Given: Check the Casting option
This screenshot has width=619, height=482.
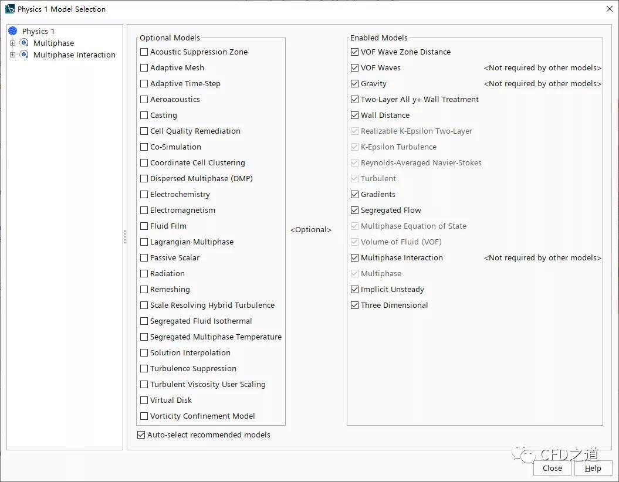Looking at the screenshot, I should coord(144,115).
